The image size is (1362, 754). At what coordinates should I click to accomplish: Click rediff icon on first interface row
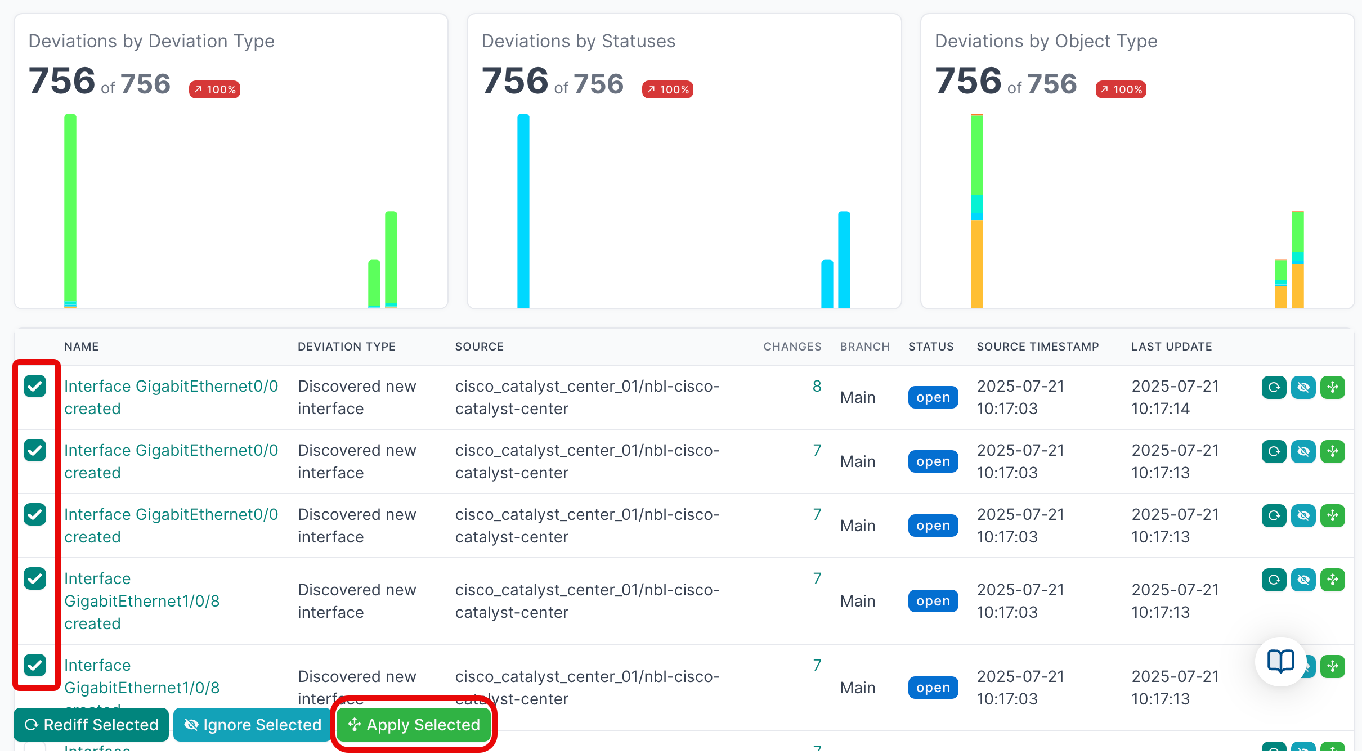pos(1274,387)
